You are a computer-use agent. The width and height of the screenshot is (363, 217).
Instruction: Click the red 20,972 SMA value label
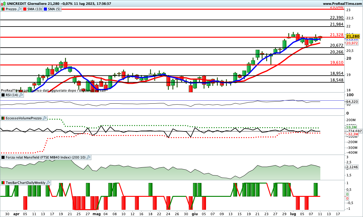point(352,43)
